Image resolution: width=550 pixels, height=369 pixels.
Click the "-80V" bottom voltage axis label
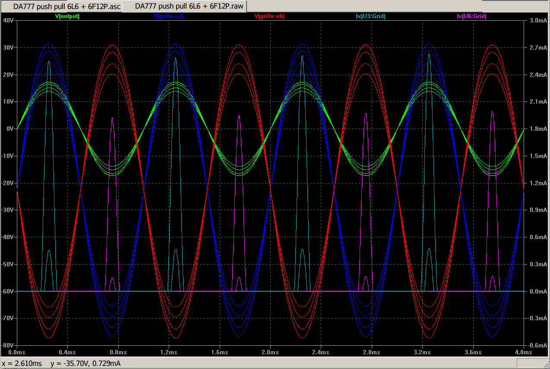pos(8,345)
